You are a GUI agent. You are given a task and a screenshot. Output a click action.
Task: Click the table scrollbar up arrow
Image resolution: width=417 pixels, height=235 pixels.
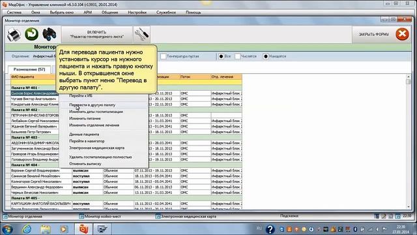click(x=409, y=77)
